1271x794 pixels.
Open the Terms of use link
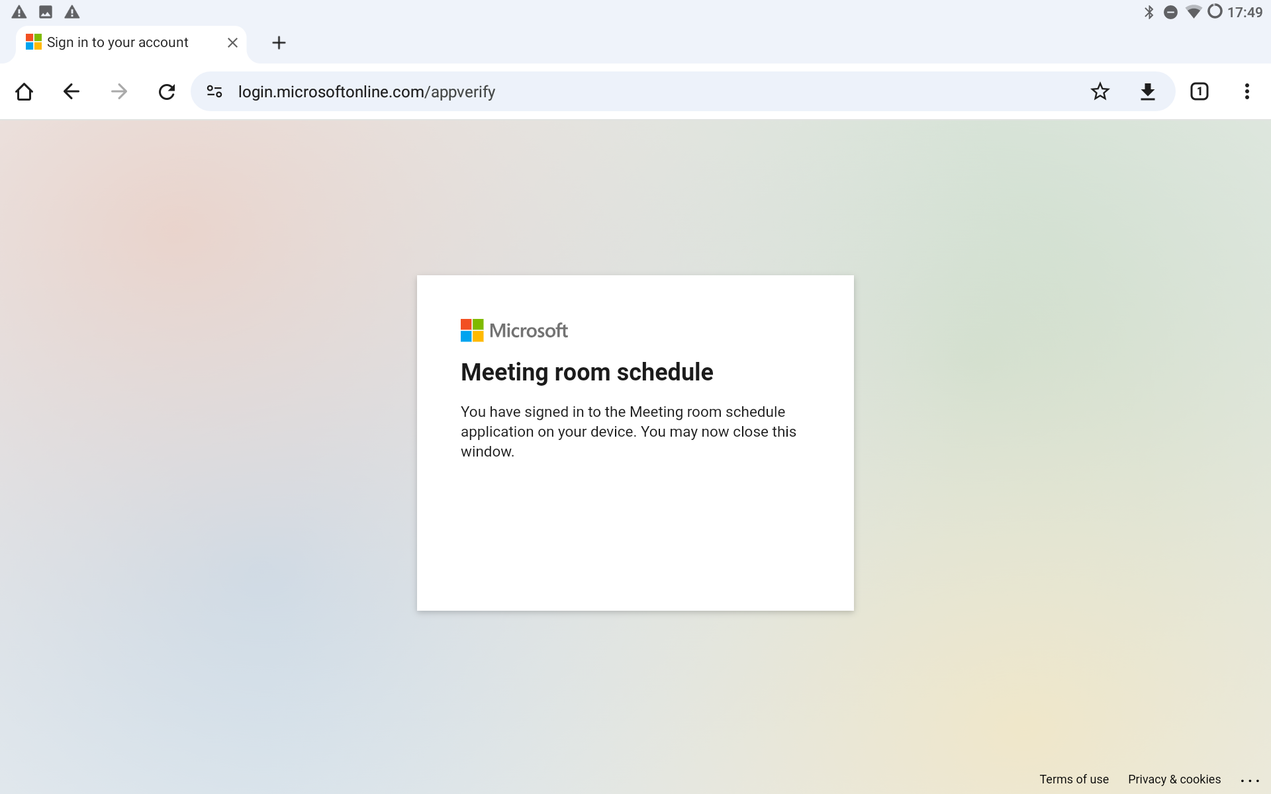[x=1074, y=779]
